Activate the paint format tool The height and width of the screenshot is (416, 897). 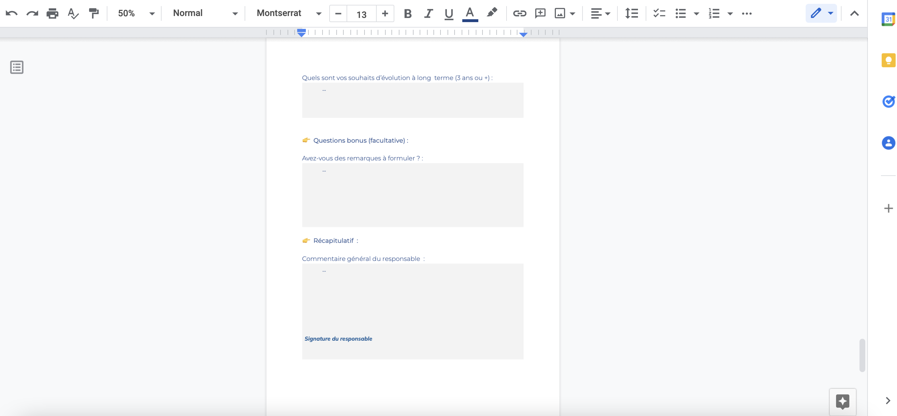93,13
